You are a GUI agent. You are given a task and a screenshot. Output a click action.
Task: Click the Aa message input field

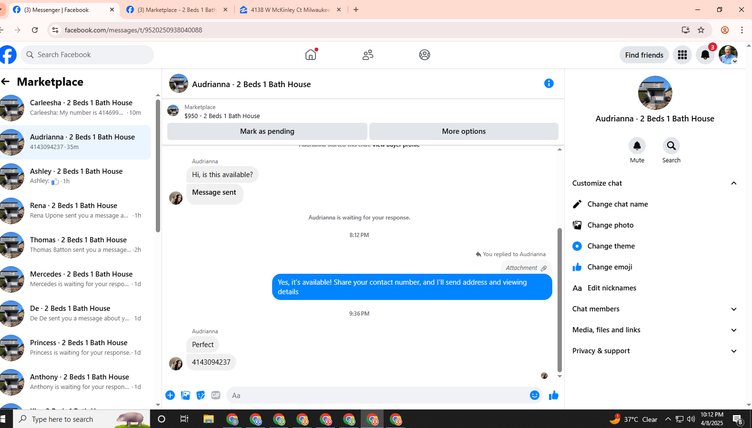pos(376,395)
